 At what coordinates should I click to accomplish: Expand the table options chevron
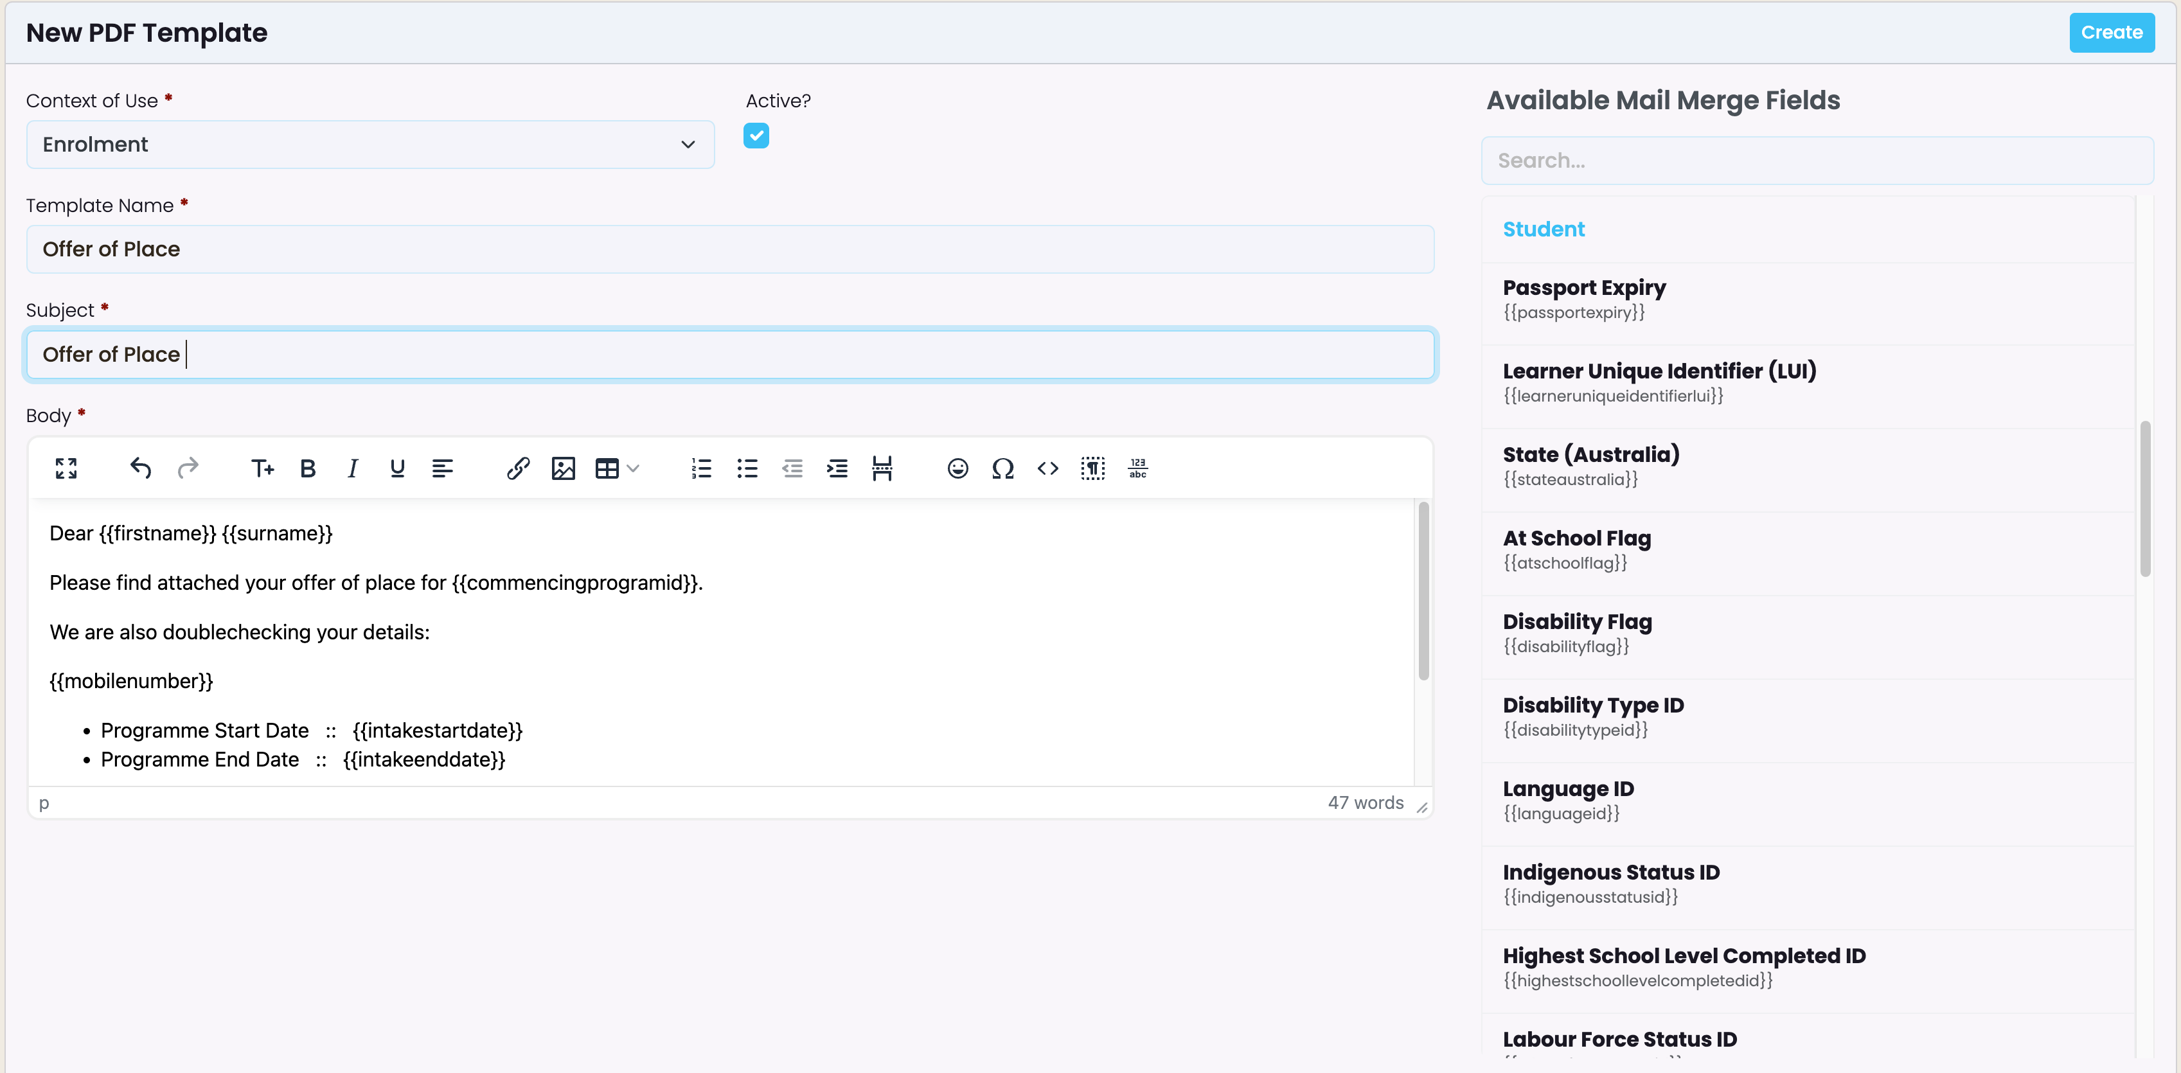tap(634, 468)
